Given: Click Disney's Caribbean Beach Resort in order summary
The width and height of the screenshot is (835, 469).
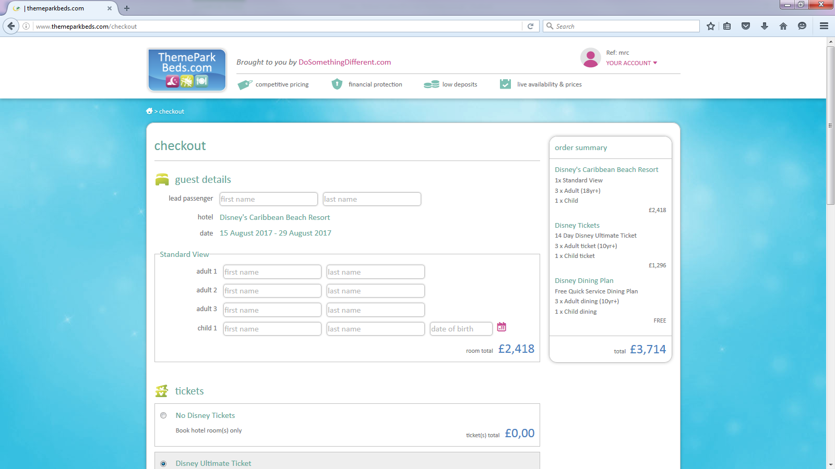Looking at the screenshot, I should [606, 169].
